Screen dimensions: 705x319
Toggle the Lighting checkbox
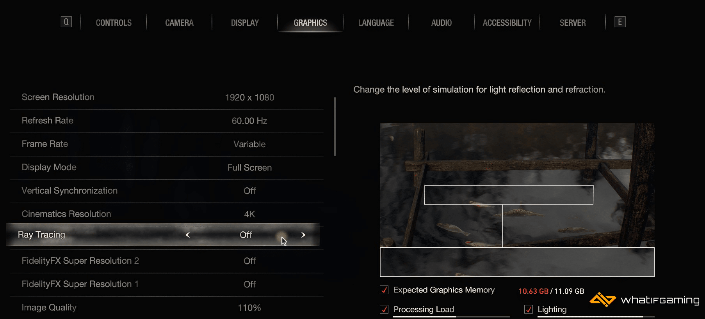pyautogui.click(x=529, y=309)
